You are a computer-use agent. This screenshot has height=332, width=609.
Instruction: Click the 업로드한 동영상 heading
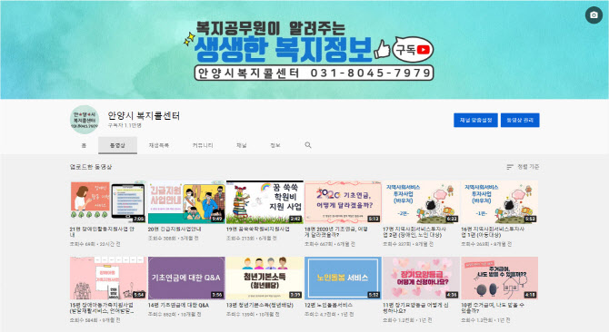coord(91,167)
